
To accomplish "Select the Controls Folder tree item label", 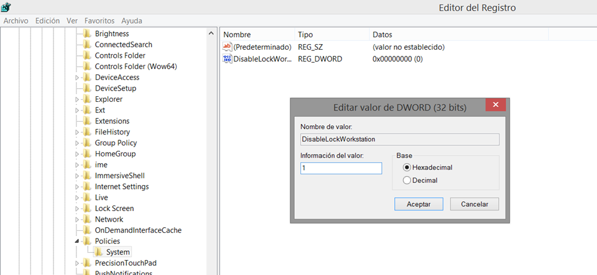I will coord(120,55).
